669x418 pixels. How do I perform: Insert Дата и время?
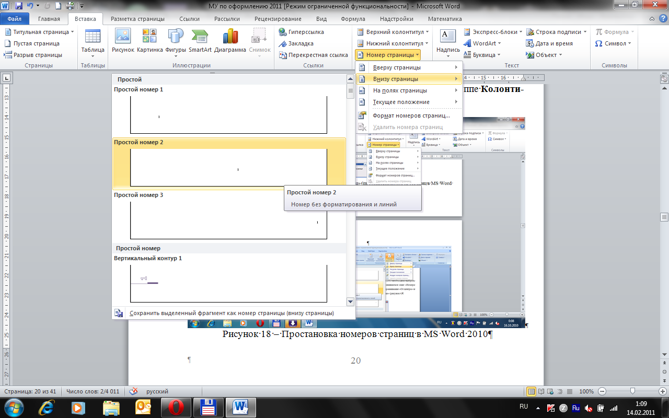tap(550, 43)
